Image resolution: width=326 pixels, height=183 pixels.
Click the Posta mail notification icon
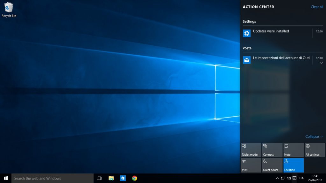[247, 60]
